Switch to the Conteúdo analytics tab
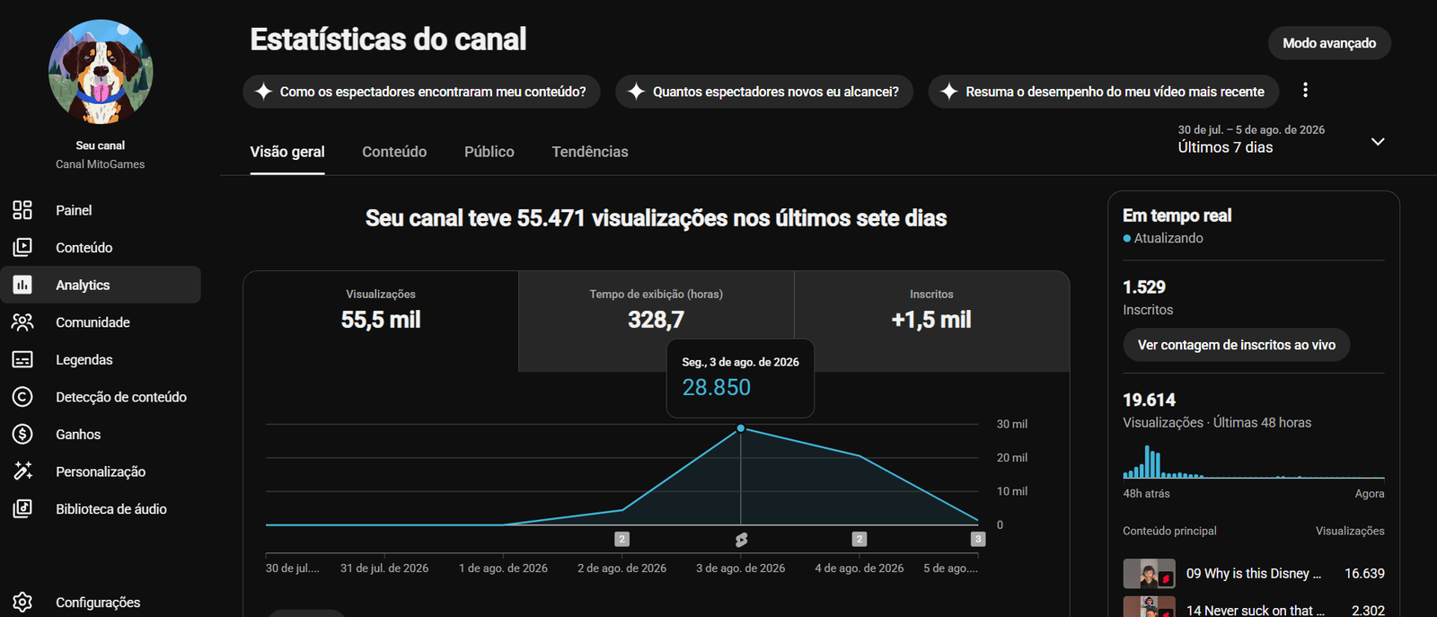 coord(394,152)
